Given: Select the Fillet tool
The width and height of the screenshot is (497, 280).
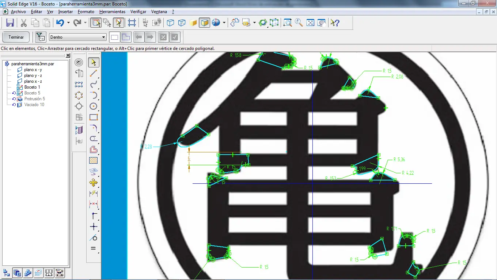Looking at the screenshot, I should (x=94, y=128).
